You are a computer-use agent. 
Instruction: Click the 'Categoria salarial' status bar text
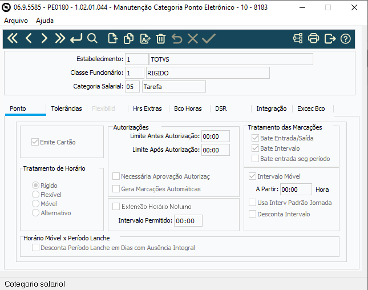(35, 284)
